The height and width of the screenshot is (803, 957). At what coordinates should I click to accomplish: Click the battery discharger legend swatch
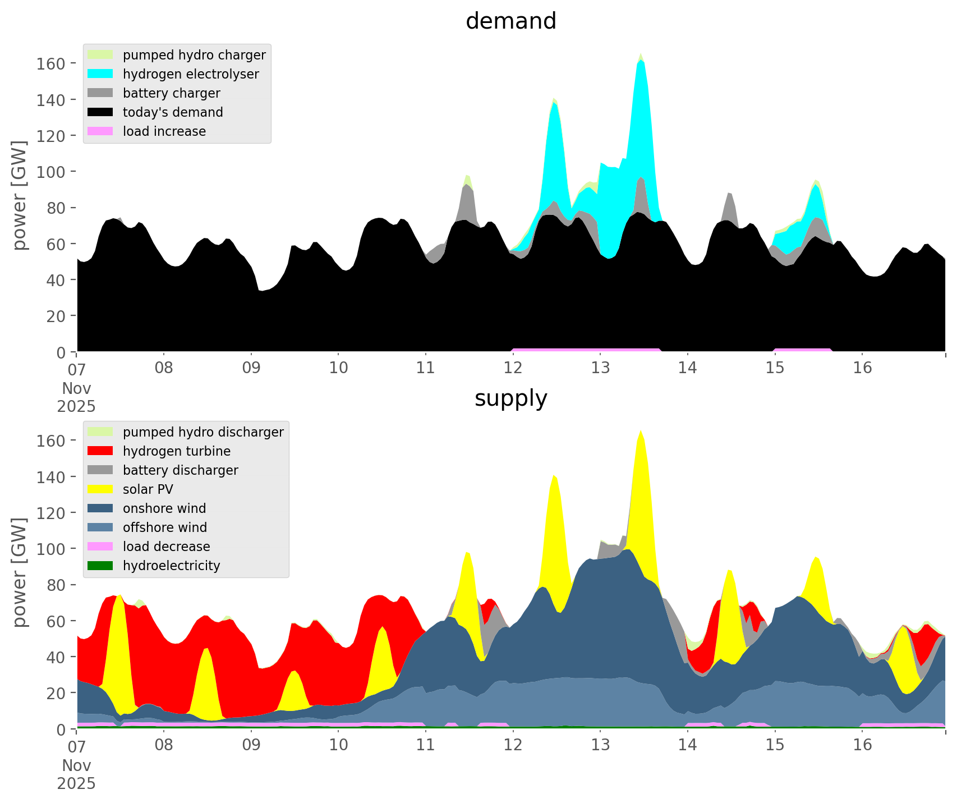[100, 470]
